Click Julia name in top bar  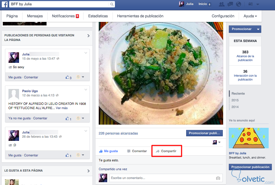pos(190,4)
